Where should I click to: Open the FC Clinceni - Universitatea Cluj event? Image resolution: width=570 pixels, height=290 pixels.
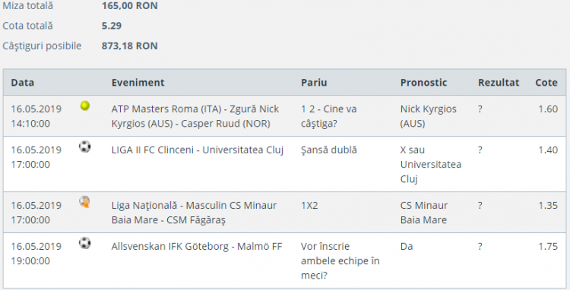[198, 150]
